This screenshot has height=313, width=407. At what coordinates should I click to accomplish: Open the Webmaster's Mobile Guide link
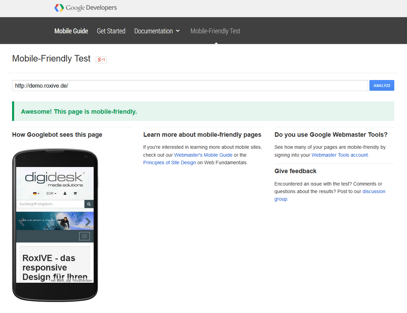(203, 155)
